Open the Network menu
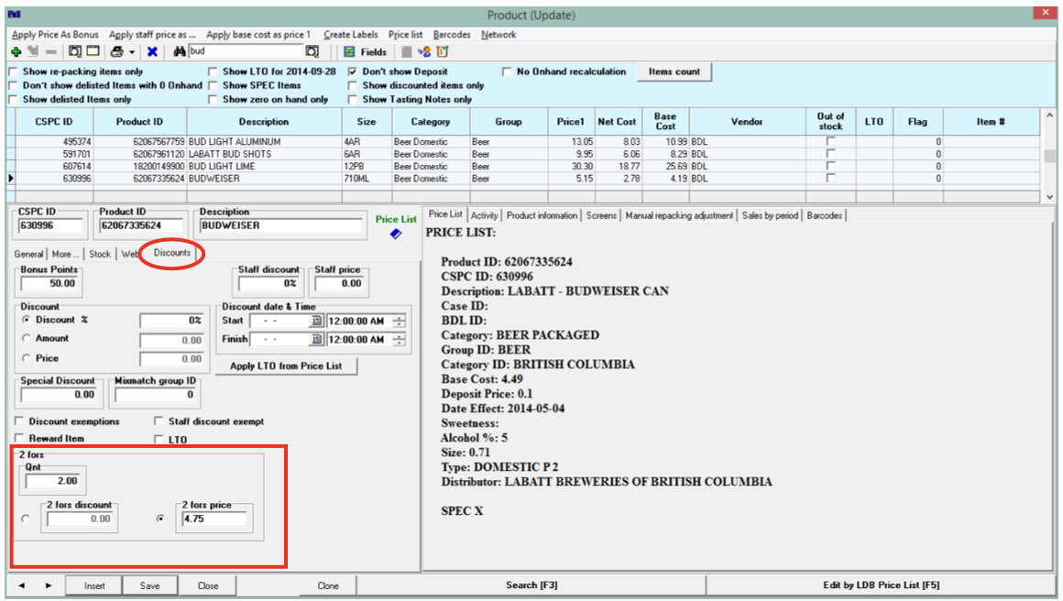The image size is (1063, 601). [499, 35]
